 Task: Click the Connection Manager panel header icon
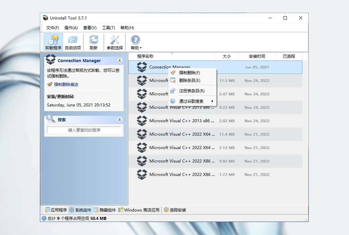coord(51,59)
